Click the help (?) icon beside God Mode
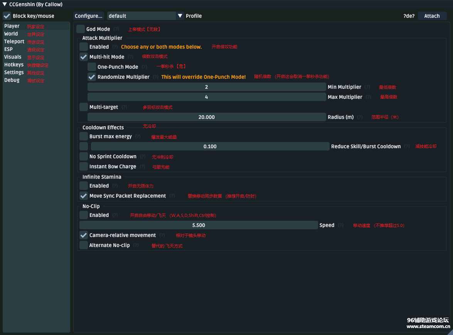Viewport: 453px width, 335px height. [x=116, y=29]
